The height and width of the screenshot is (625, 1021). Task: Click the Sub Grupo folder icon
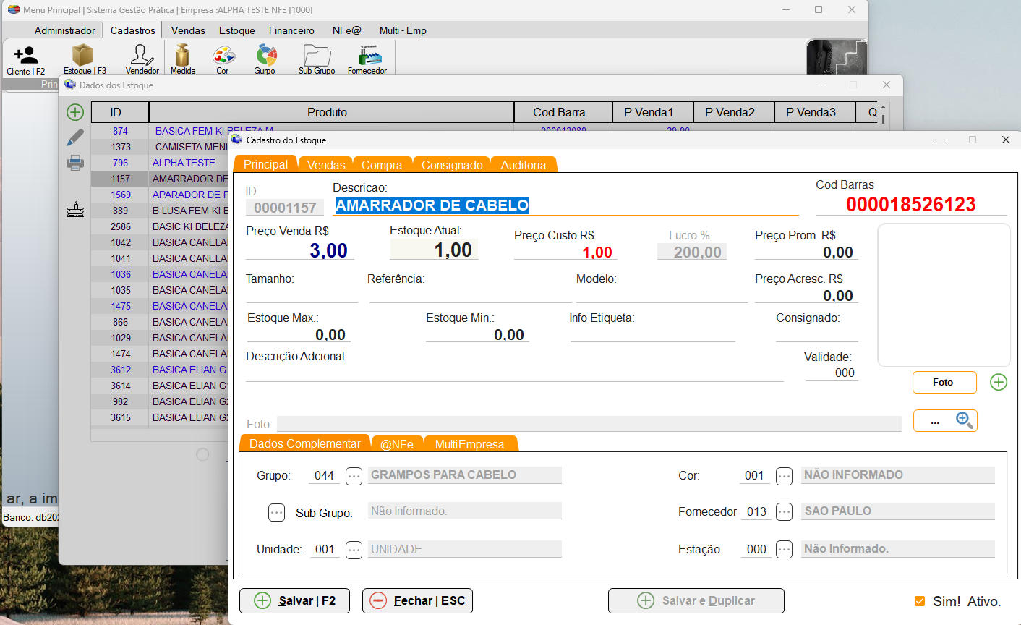pyautogui.click(x=317, y=59)
